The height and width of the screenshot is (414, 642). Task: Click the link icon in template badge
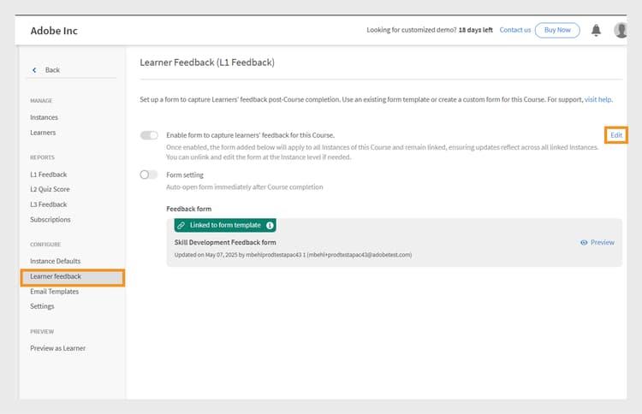click(x=181, y=226)
